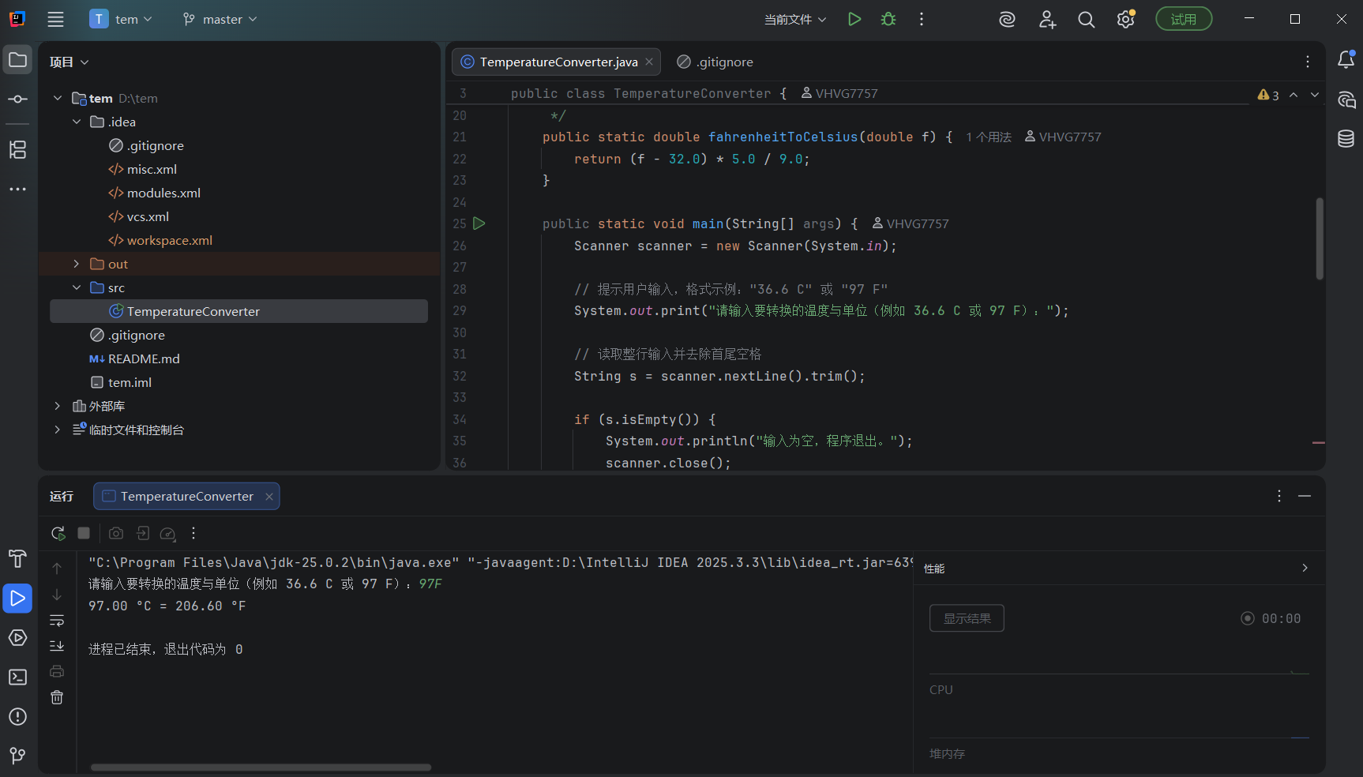
Task: Open the Search Everywhere magnifier icon
Action: point(1087,20)
